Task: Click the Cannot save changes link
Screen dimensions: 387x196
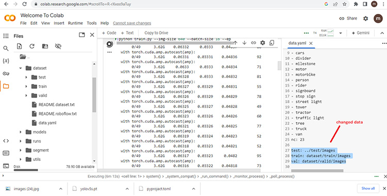Action: (x=132, y=23)
